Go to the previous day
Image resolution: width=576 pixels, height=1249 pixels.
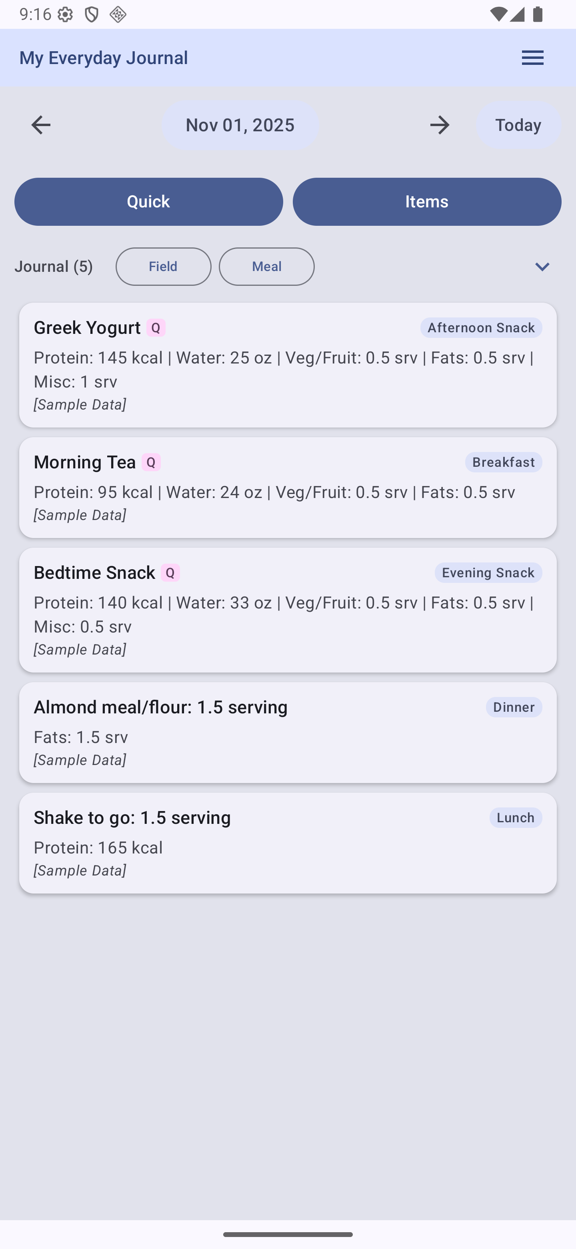click(41, 125)
